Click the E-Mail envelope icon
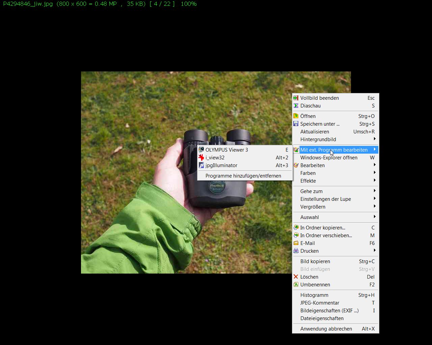This screenshot has width=432, height=345. [x=296, y=243]
